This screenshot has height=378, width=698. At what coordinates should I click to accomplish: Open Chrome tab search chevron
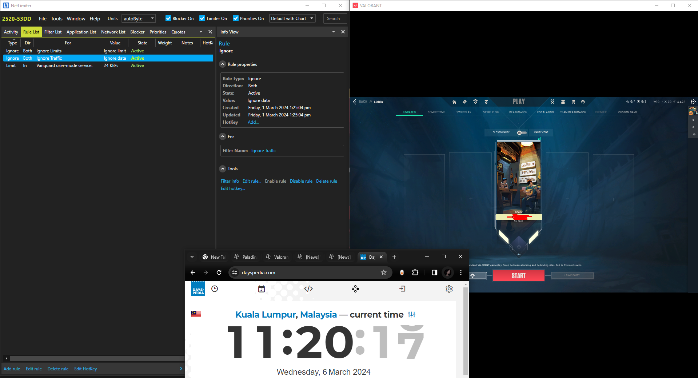pos(192,257)
